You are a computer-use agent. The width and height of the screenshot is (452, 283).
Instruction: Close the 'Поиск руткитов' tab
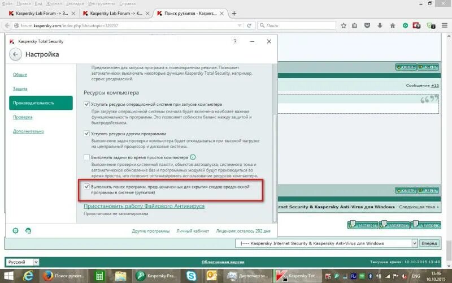221,14
